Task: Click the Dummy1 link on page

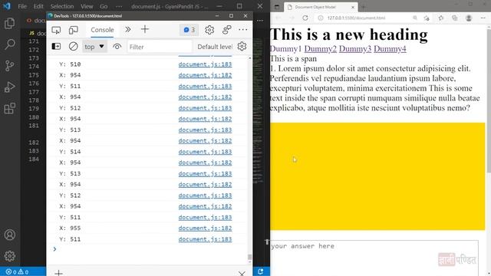Action: point(285,49)
